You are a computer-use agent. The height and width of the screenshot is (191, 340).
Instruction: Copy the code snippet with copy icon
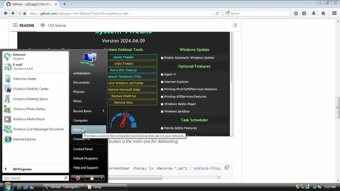pos(227,167)
